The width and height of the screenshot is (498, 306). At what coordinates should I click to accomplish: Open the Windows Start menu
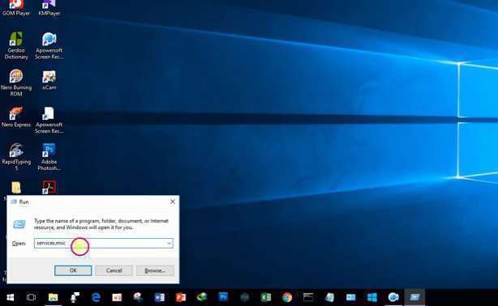tap(11, 297)
